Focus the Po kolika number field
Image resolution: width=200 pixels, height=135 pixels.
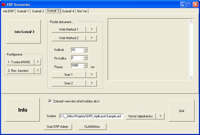[77, 58]
